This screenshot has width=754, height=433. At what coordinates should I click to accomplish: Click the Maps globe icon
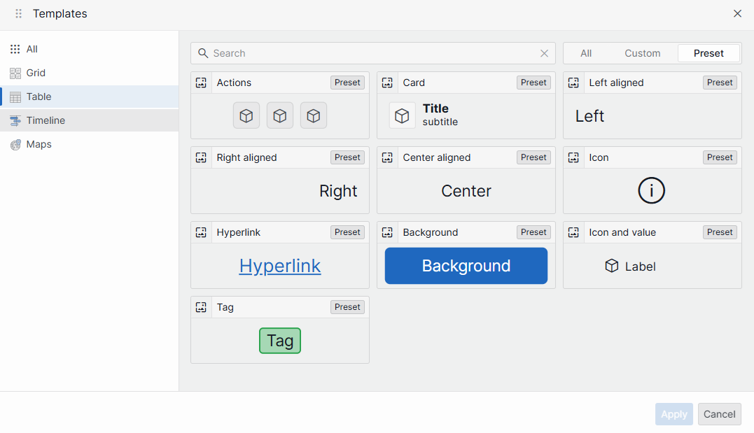15,145
